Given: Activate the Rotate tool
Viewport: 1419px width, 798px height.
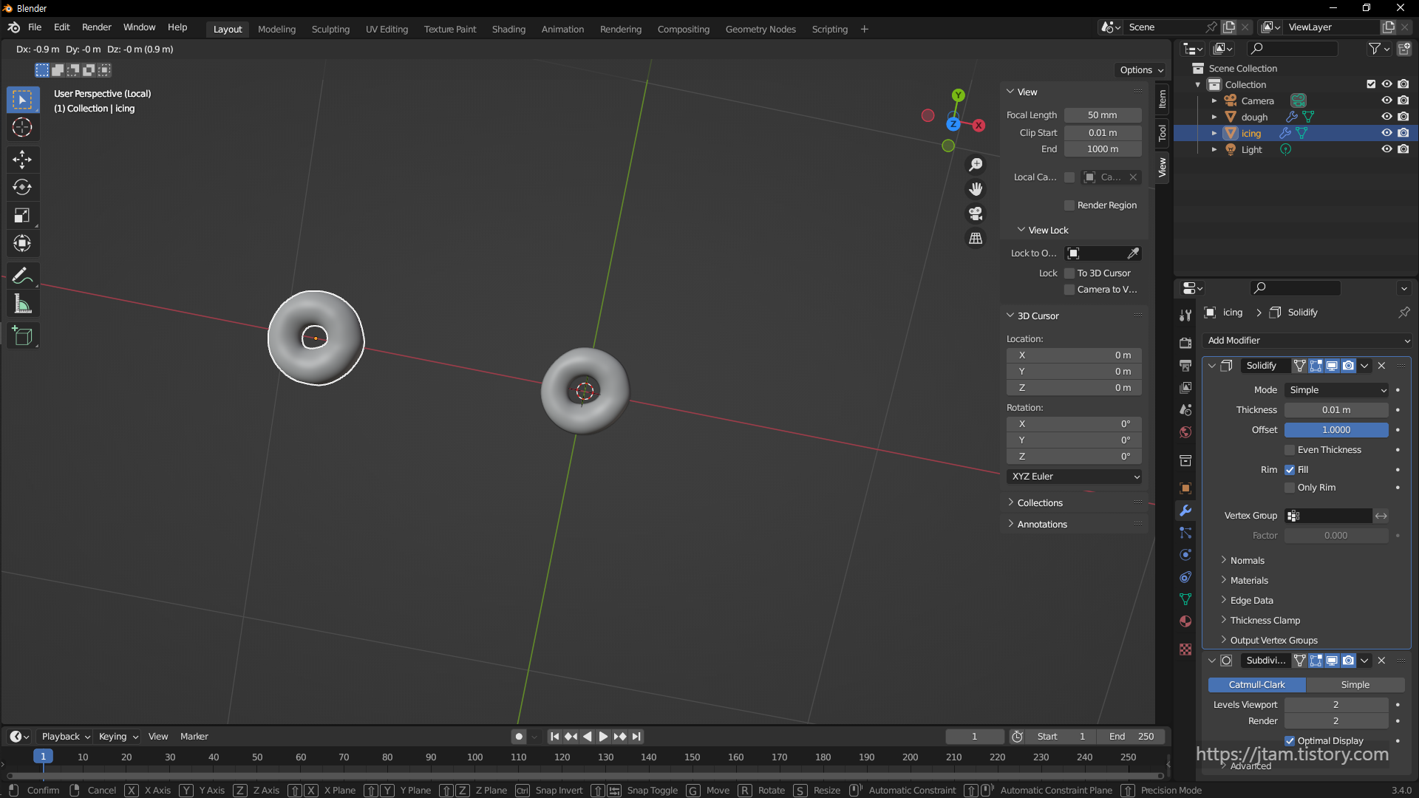Looking at the screenshot, I should (x=22, y=187).
